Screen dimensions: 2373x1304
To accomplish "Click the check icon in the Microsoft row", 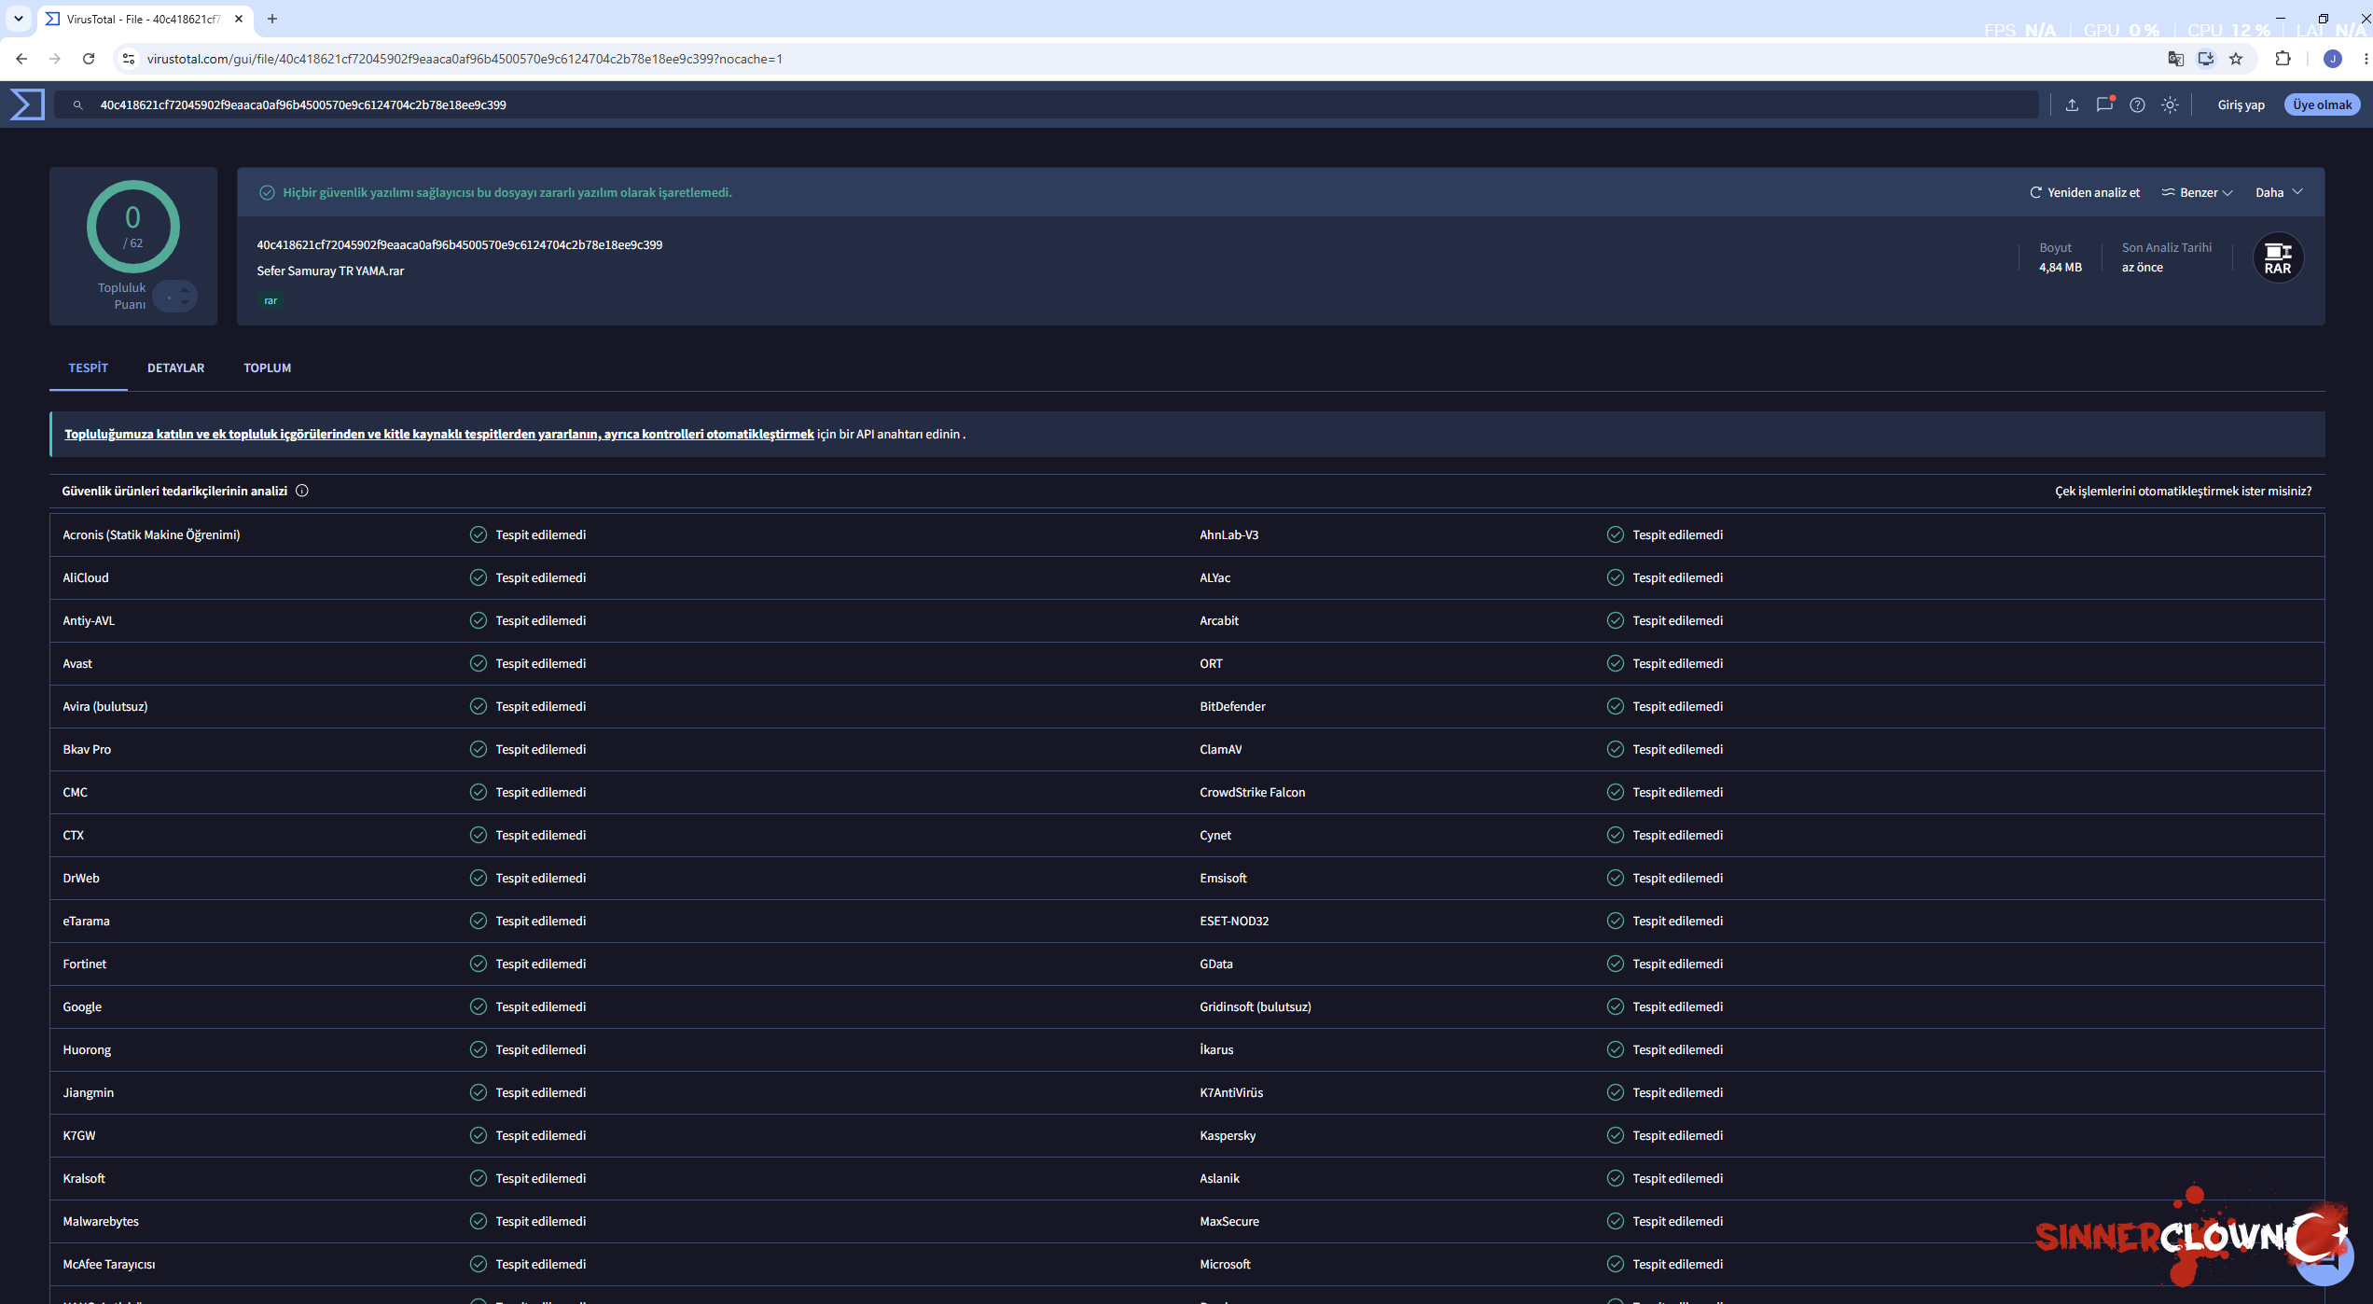I will click(x=1616, y=1264).
